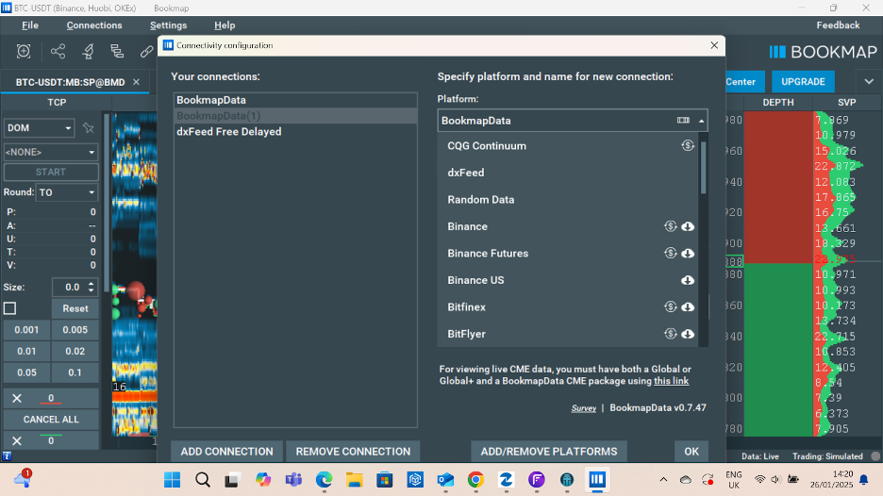Select the 0.001 size preset
Viewport: 883px width, 496px height.
[x=27, y=330]
